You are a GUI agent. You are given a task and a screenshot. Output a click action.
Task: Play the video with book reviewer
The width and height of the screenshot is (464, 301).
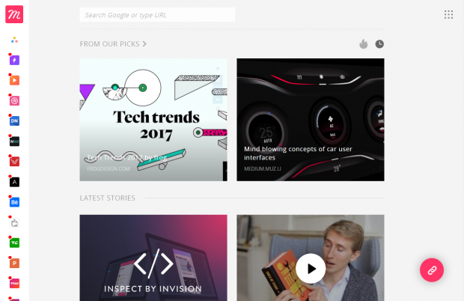(311, 269)
